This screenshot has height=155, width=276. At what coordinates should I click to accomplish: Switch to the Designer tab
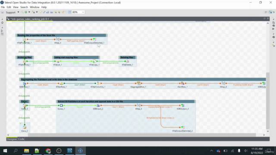pyautogui.click(x=12, y=139)
